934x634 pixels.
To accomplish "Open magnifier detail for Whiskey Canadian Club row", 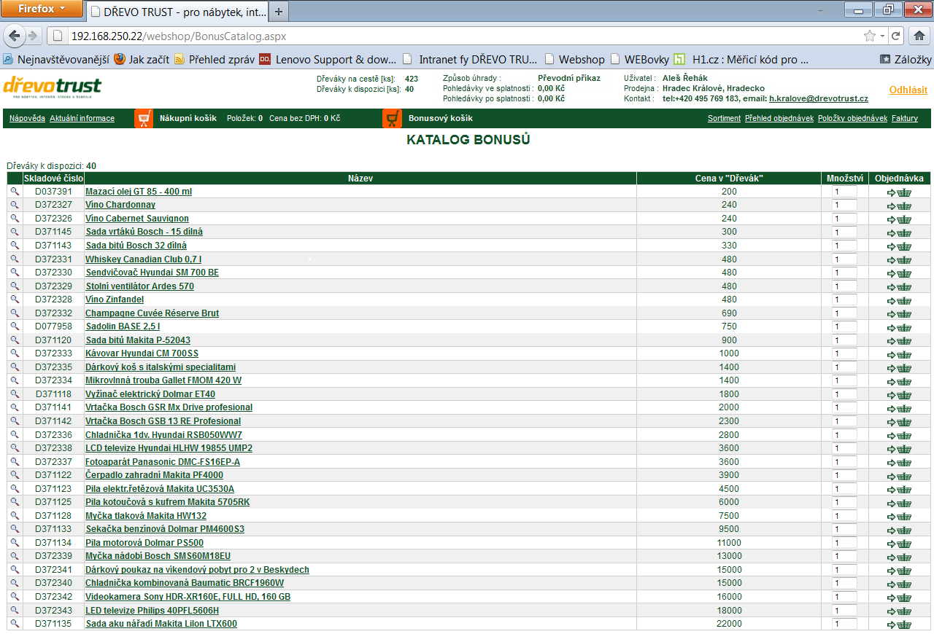I will click(x=15, y=259).
